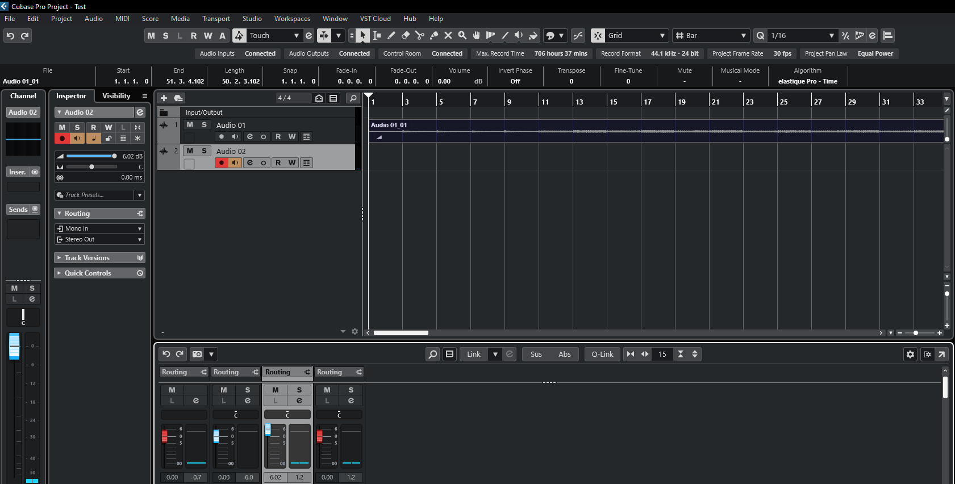Open the Transport menu
955x484 pixels.
216,19
